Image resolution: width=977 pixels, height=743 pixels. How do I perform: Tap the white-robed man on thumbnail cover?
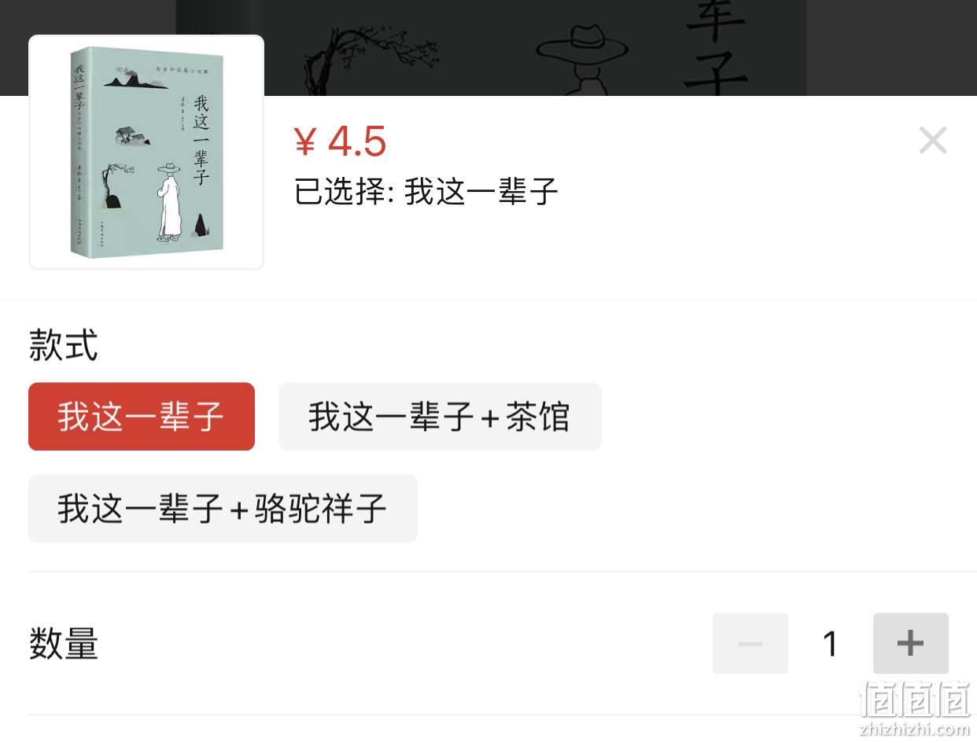pyautogui.click(x=168, y=200)
